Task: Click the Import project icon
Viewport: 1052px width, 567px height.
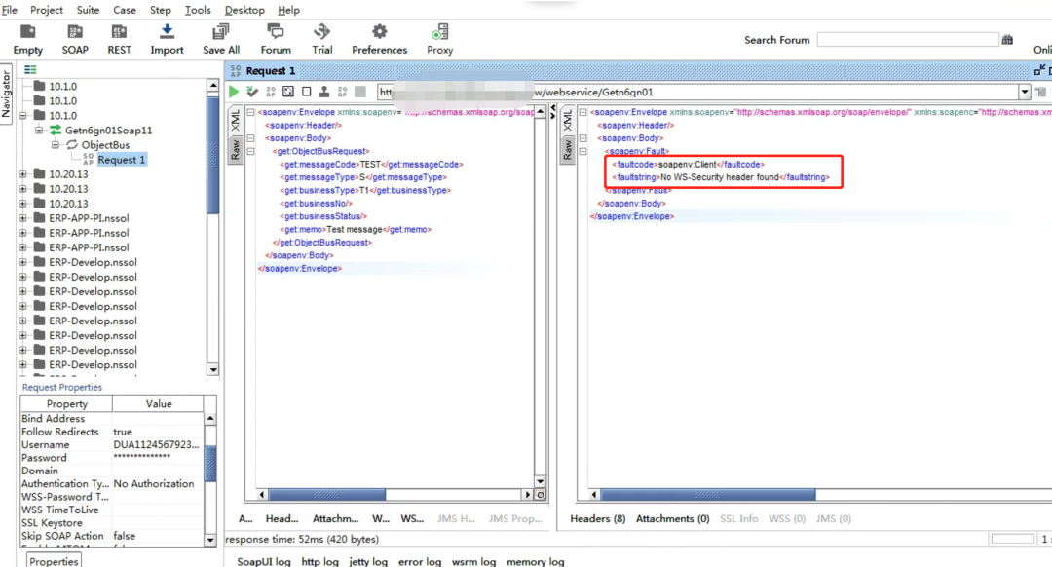Action: 168,31
